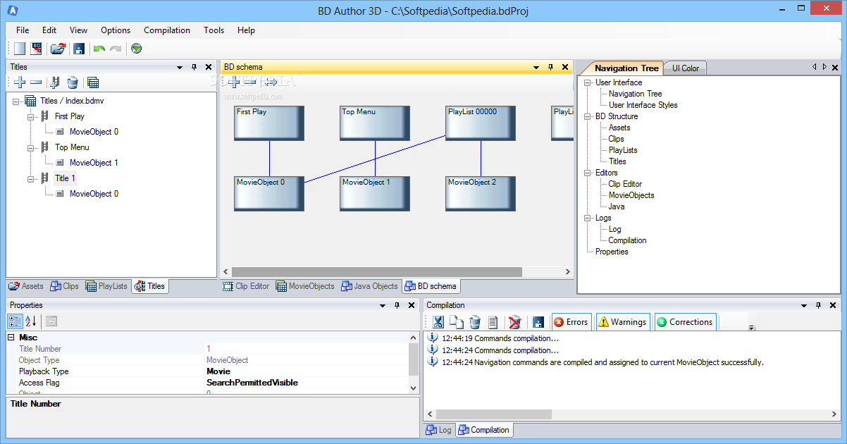Collapse the First Play tree node
Viewport: 847px width, 444px height.
31,116
